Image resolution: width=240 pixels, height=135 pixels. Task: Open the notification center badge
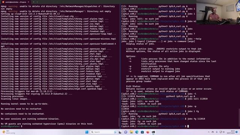(x=237, y=132)
